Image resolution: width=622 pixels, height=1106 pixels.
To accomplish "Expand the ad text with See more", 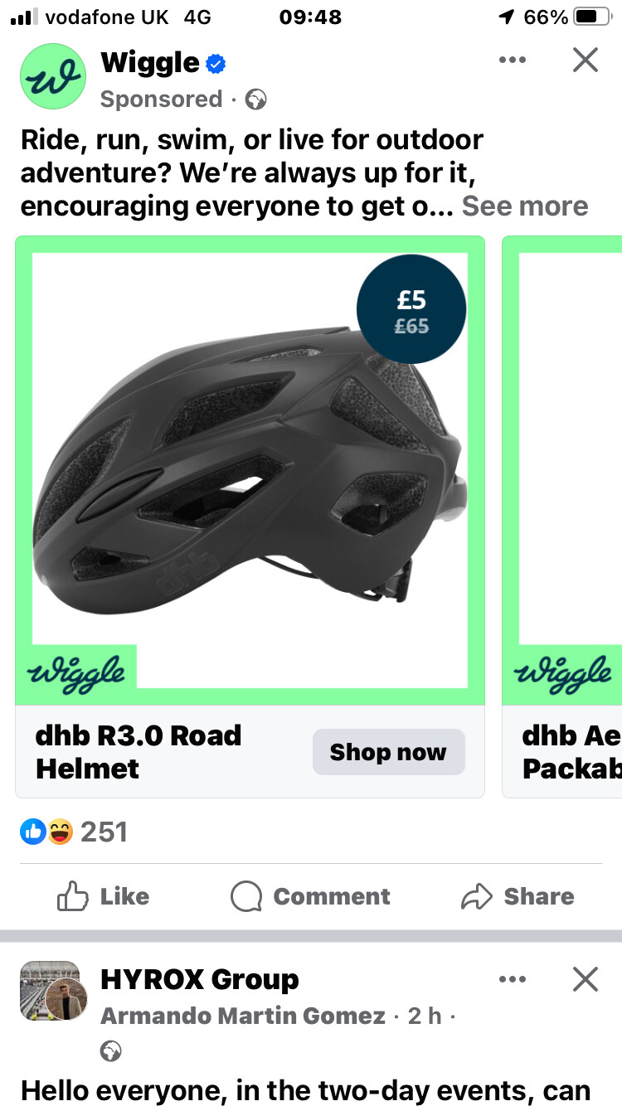I will (x=525, y=206).
